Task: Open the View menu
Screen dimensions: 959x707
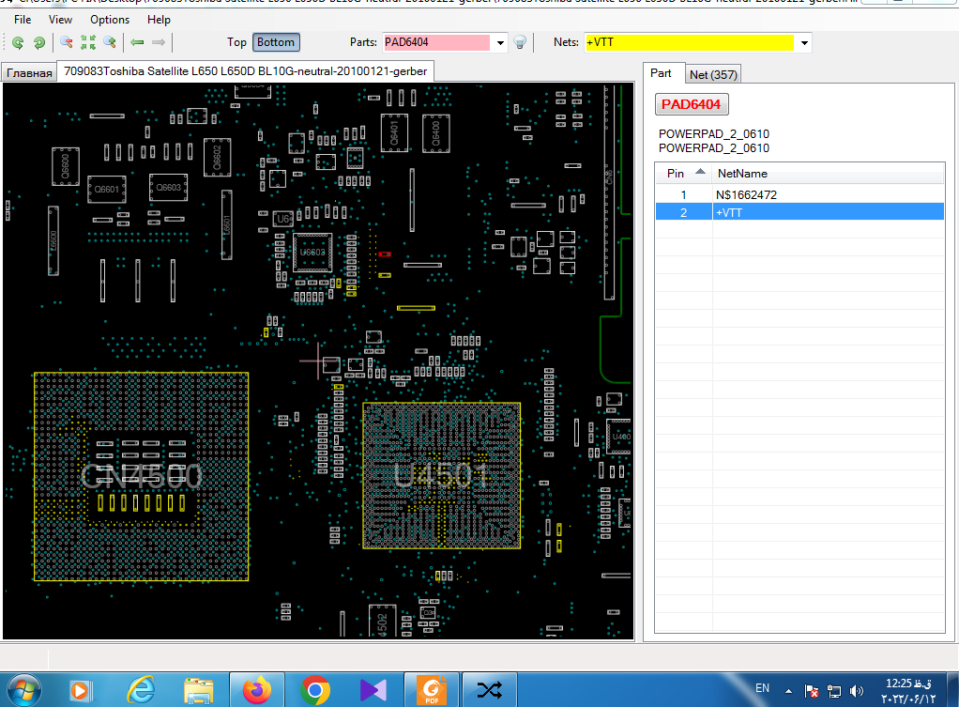Action: coord(60,20)
